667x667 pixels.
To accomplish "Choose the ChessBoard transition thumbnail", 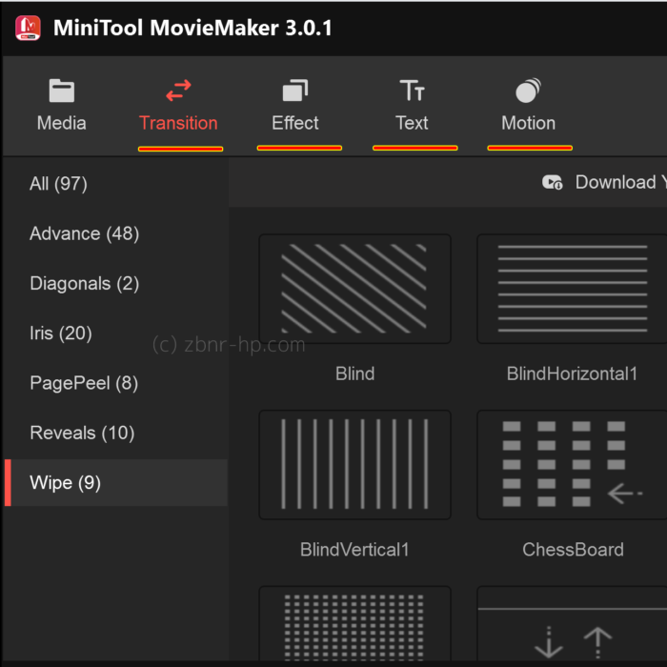I will point(572,465).
